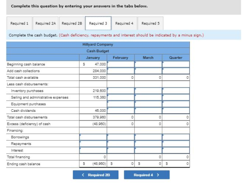Screen dimensions: 244x188
Task: Click January cash collections 284,000 cell
Action: tap(93, 71)
